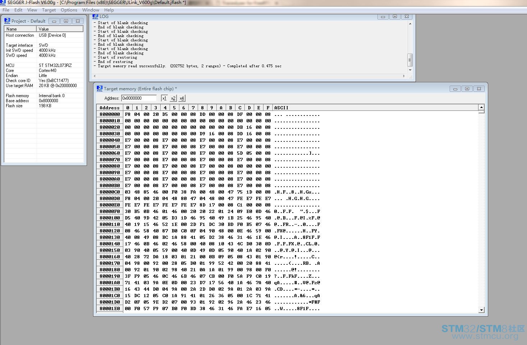Image resolution: width=527 pixels, height=345 pixels.
Task: Select the Yes (0xBC11477) core ID value
Action: pyautogui.click(x=54, y=81)
